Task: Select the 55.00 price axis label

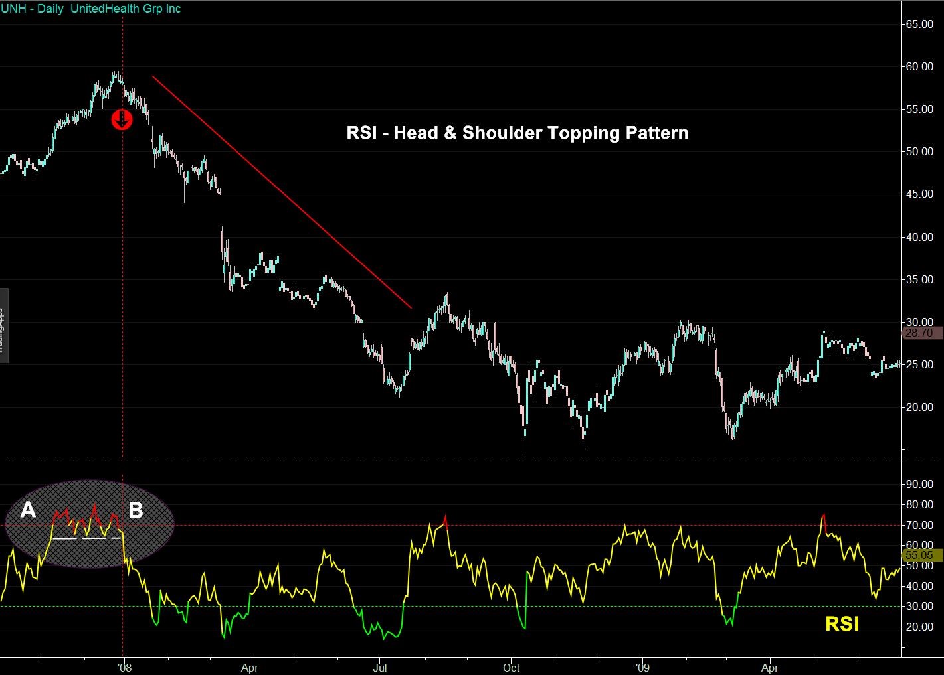Action: (x=919, y=109)
